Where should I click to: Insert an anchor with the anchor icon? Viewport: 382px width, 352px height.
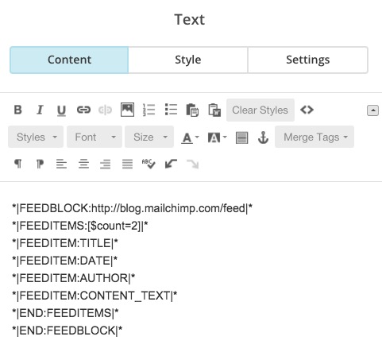point(263,137)
